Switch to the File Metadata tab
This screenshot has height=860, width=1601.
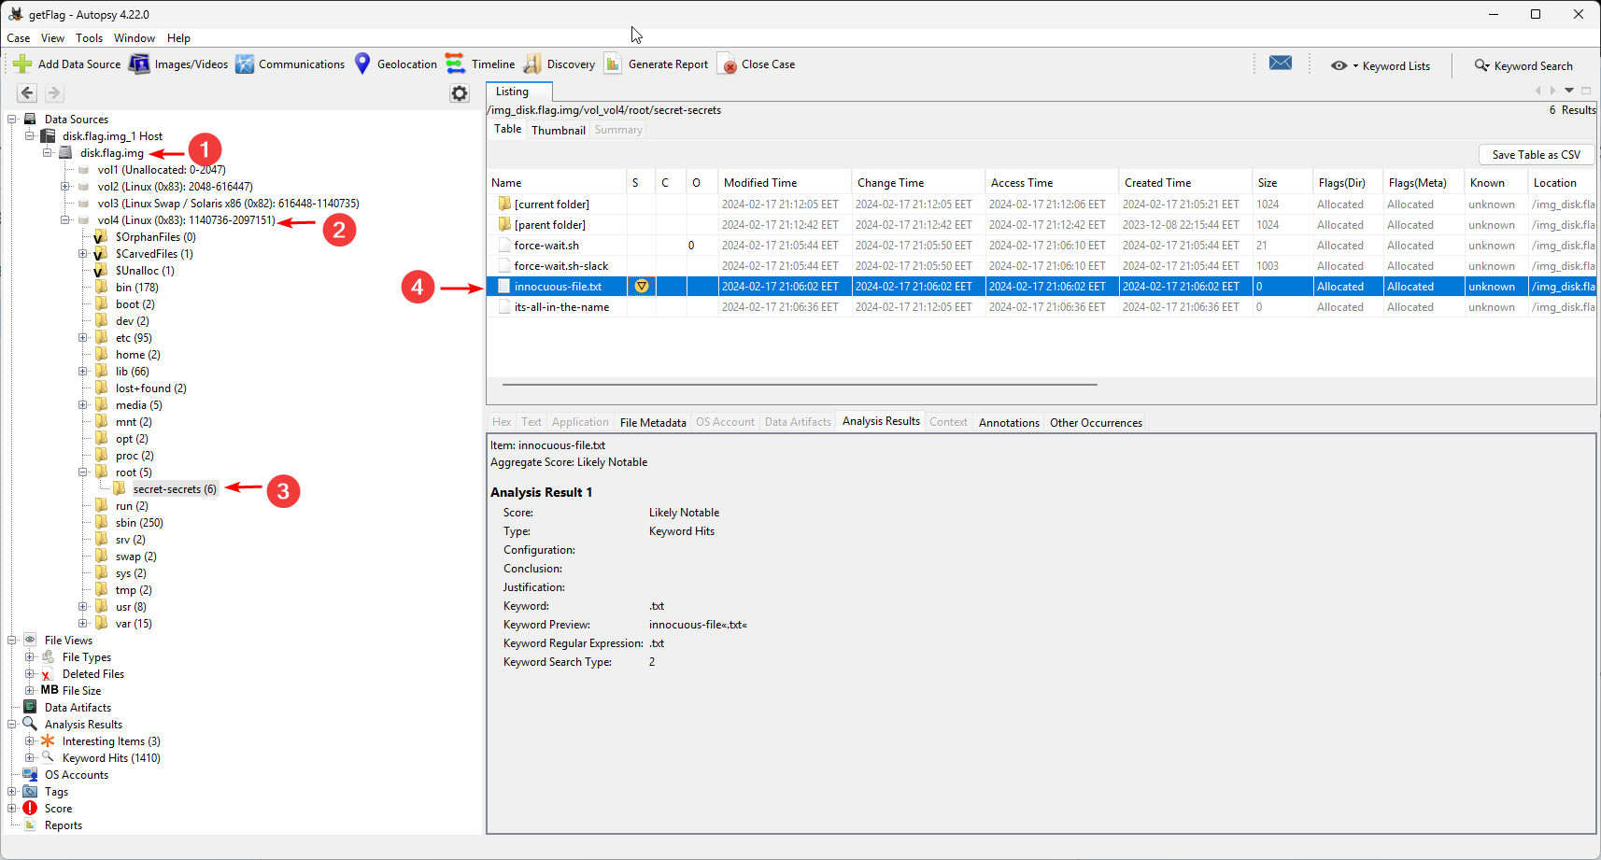click(x=652, y=423)
